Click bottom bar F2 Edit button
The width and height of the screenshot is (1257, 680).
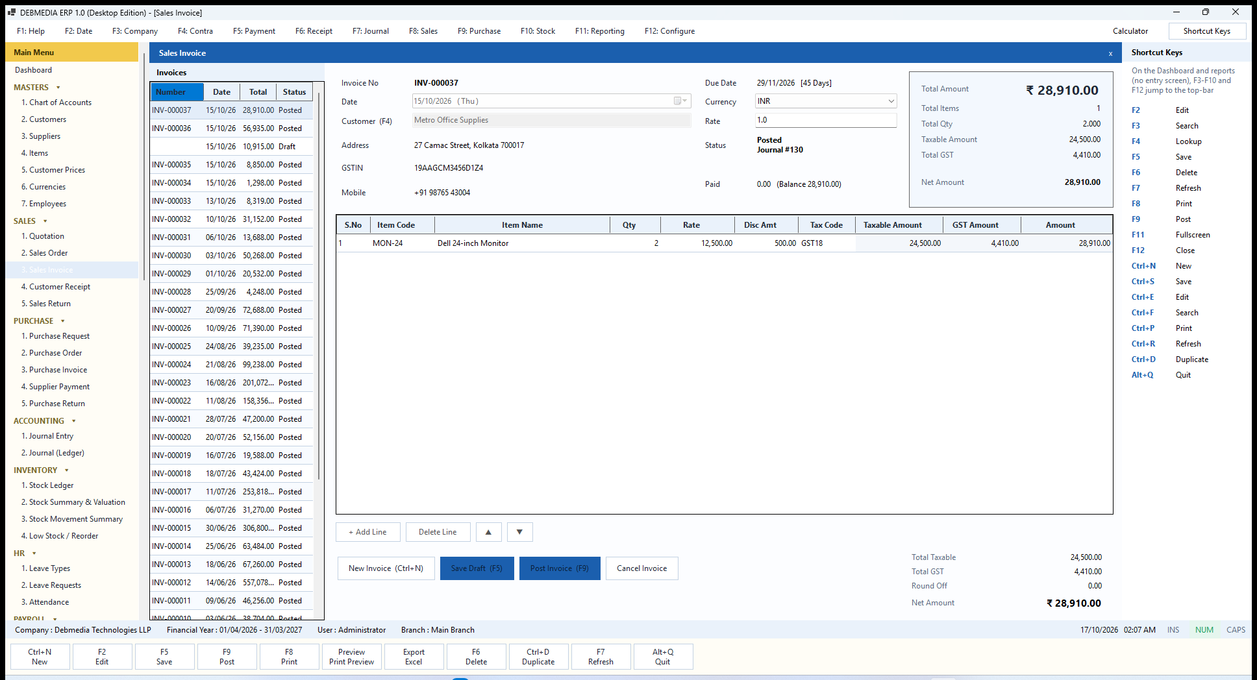click(102, 657)
